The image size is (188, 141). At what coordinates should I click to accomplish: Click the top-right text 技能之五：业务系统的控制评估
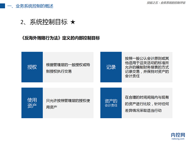coord(166,3)
